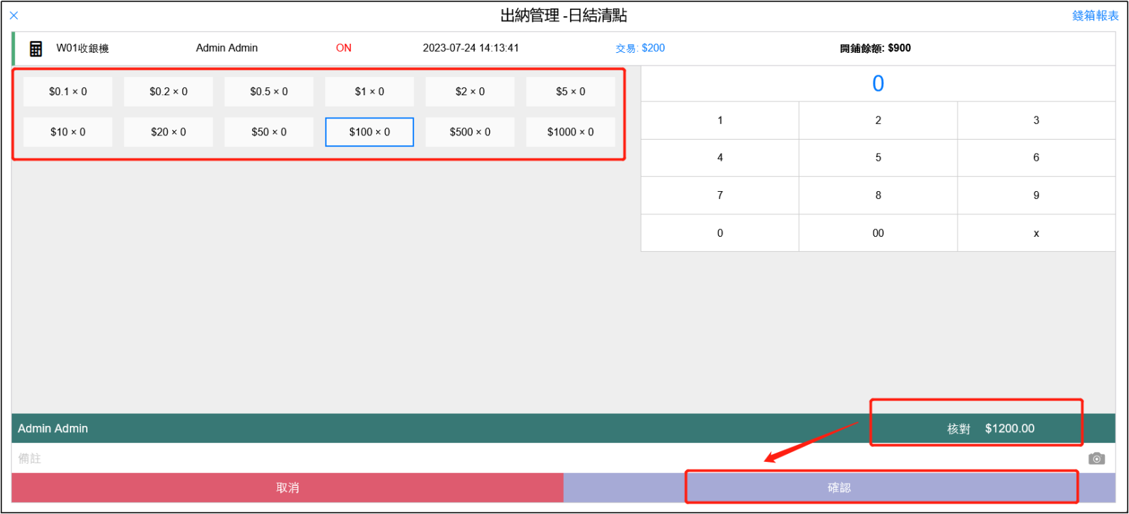Viewport: 1129px width, 514px height.
Task: Tap keypad digit 9
Action: pos(1037,195)
